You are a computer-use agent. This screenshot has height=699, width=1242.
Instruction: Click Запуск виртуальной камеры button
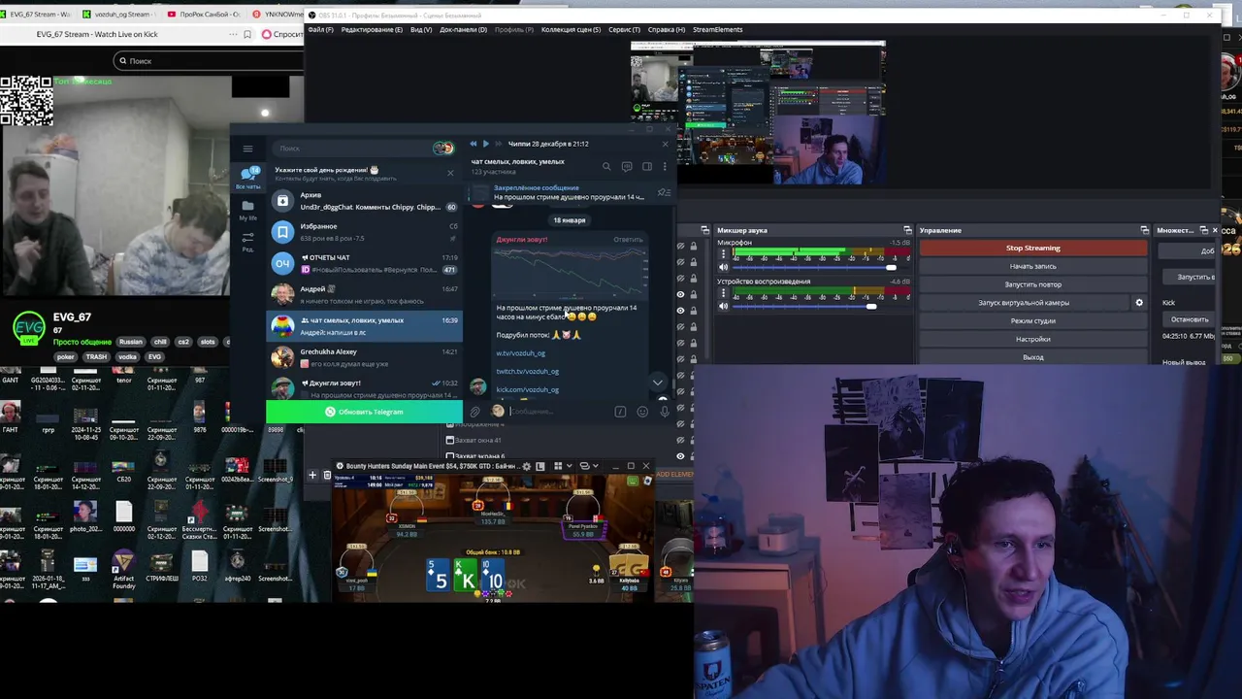pyautogui.click(x=1024, y=303)
